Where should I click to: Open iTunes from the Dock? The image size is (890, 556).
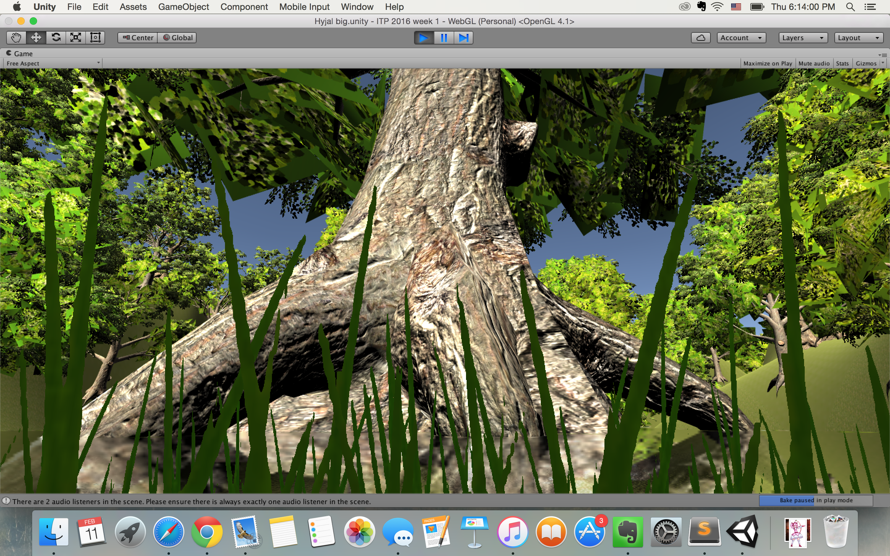coord(513,532)
